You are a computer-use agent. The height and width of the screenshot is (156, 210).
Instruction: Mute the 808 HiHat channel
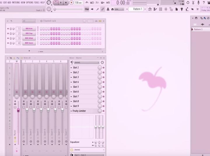click(8, 38)
